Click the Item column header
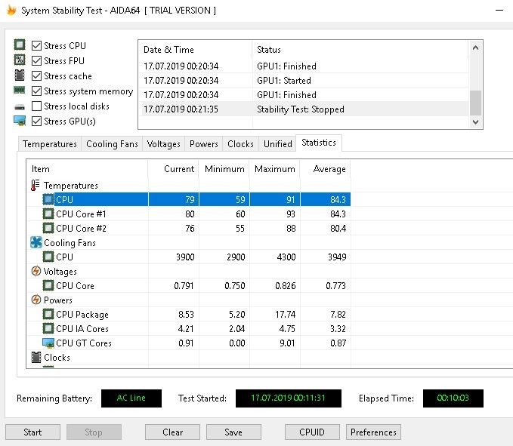The height and width of the screenshot is (446, 513). (x=88, y=169)
